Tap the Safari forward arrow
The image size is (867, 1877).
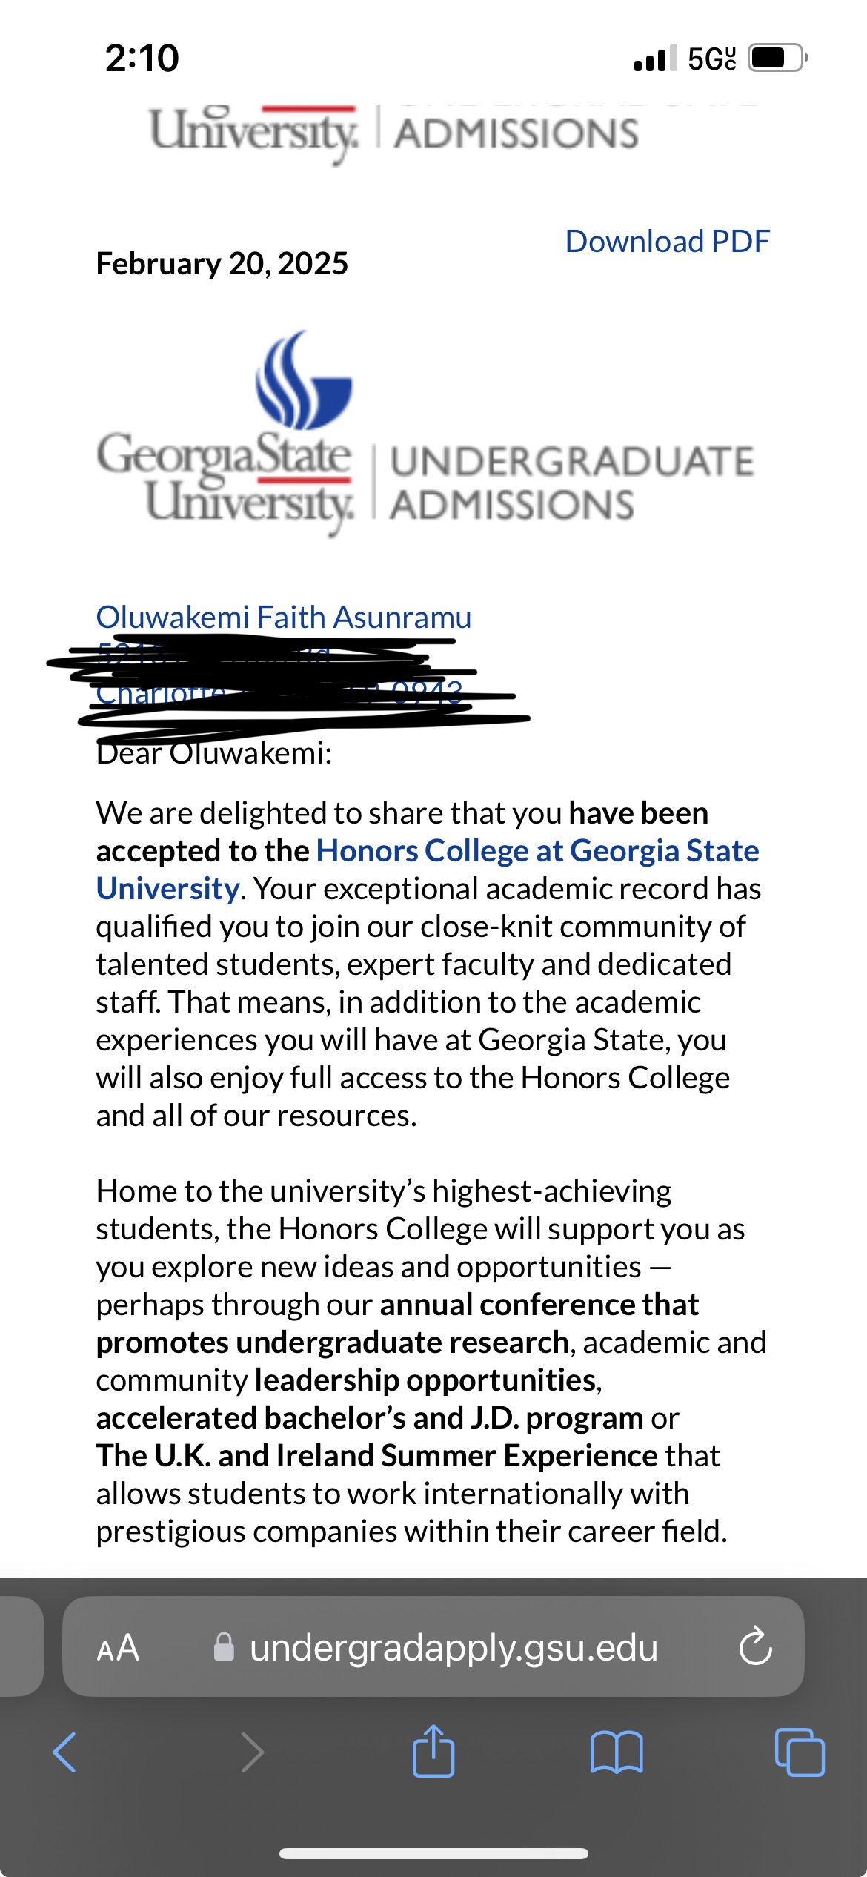tap(253, 1752)
